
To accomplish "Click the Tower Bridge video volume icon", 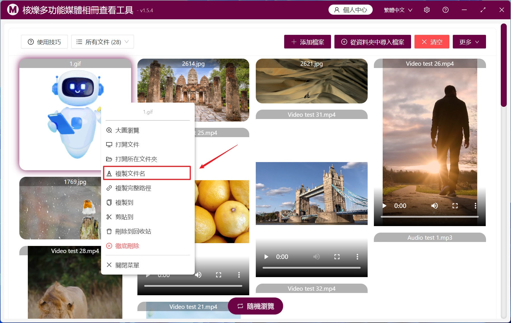I will 316,257.
